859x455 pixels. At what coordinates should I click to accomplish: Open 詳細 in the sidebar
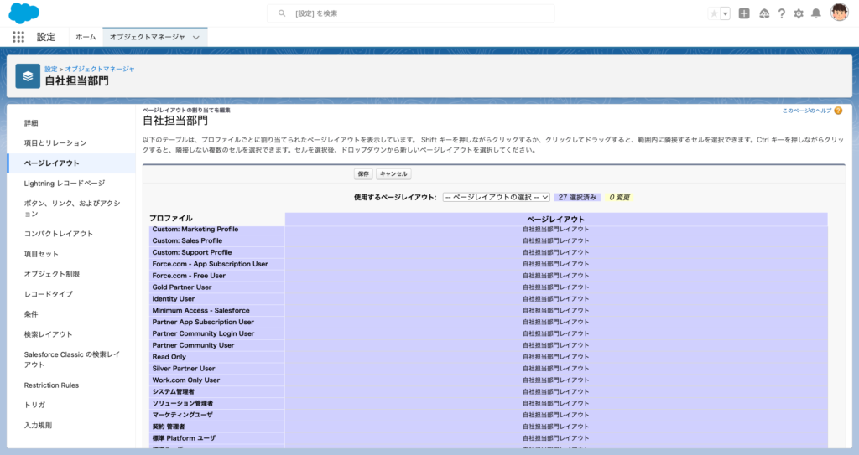[x=71, y=123]
